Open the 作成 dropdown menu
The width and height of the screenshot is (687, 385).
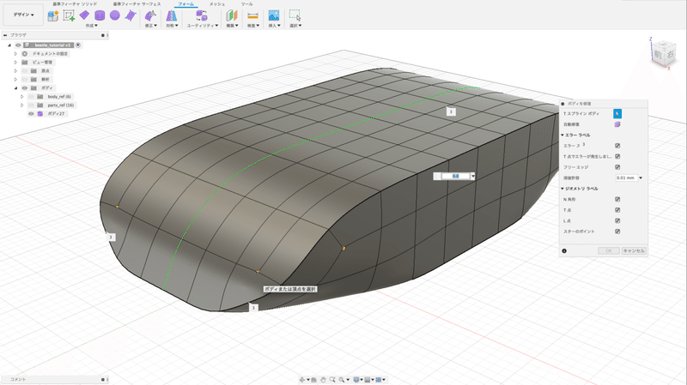coord(92,26)
